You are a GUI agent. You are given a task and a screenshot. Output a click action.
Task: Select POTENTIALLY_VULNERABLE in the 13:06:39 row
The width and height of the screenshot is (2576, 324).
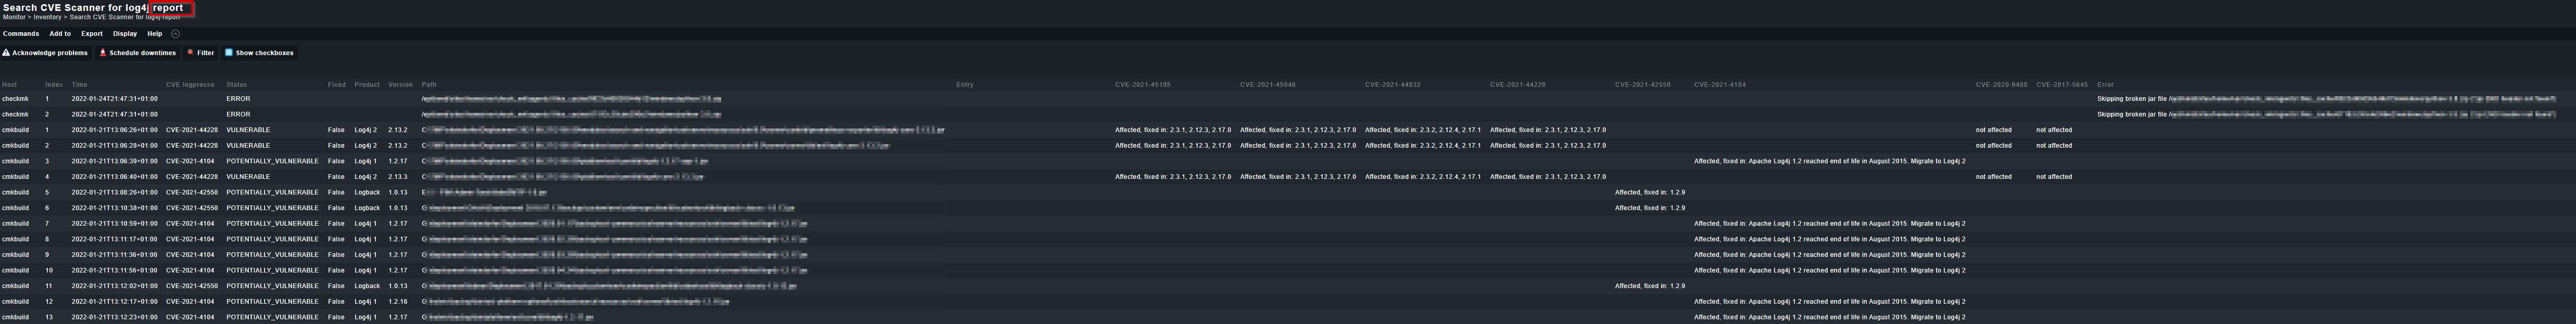pyautogui.click(x=272, y=161)
